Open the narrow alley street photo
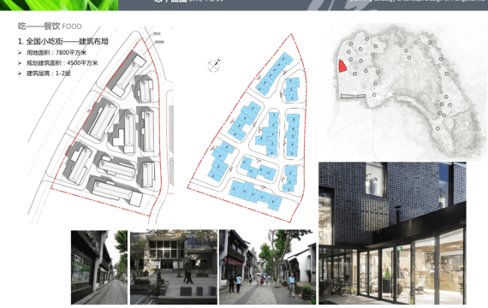This screenshot has width=488, height=308. [x=99, y=267]
